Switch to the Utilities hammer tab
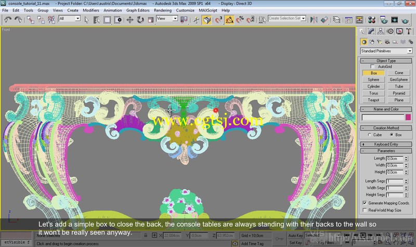The width and height of the screenshot is (416, 247). 409,31
